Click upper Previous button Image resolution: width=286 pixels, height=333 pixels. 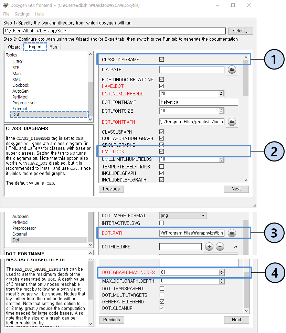pos(111,189)
